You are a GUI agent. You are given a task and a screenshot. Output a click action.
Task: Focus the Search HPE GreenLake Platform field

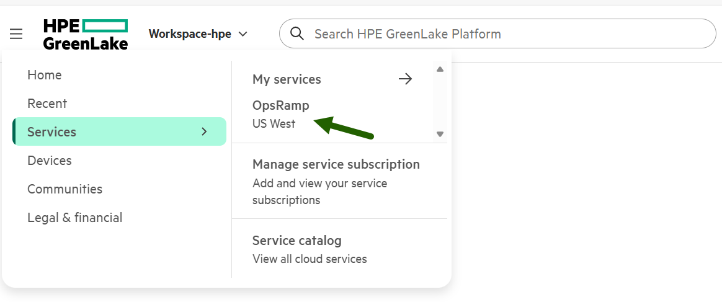(497, 33)
